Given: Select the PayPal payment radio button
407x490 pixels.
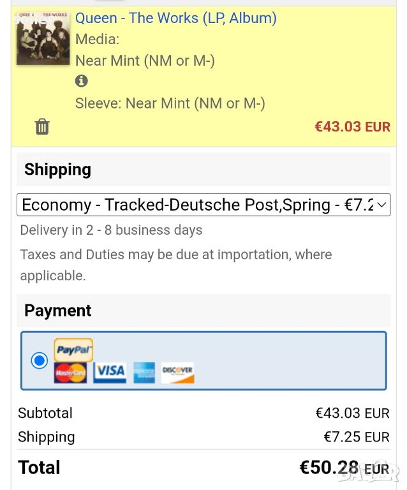Looking at the screenshot, I should point(40,360).
